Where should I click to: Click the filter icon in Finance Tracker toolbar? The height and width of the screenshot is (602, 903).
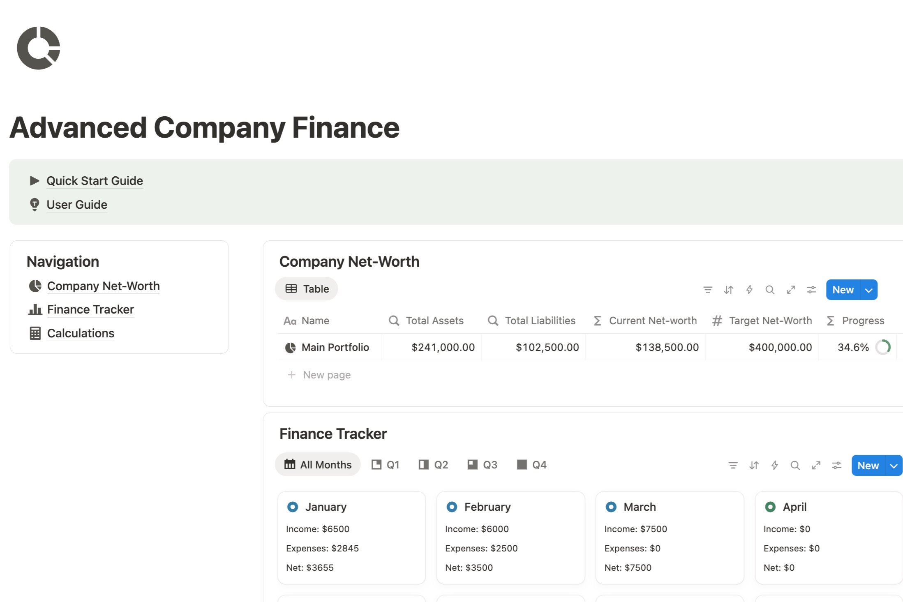coord(733,465)
